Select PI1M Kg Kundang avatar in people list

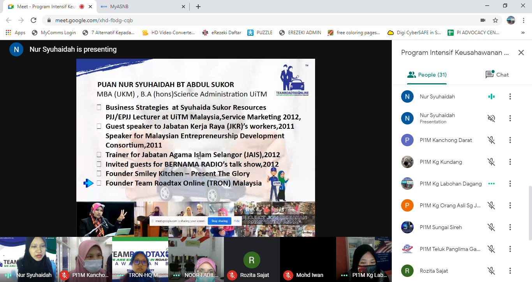pyautogui.click(x=407, y=162)
